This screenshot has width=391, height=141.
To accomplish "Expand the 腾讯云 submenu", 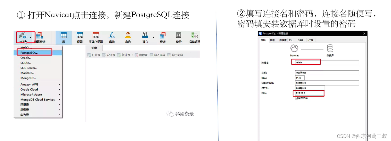I will (x=59, y=110).
